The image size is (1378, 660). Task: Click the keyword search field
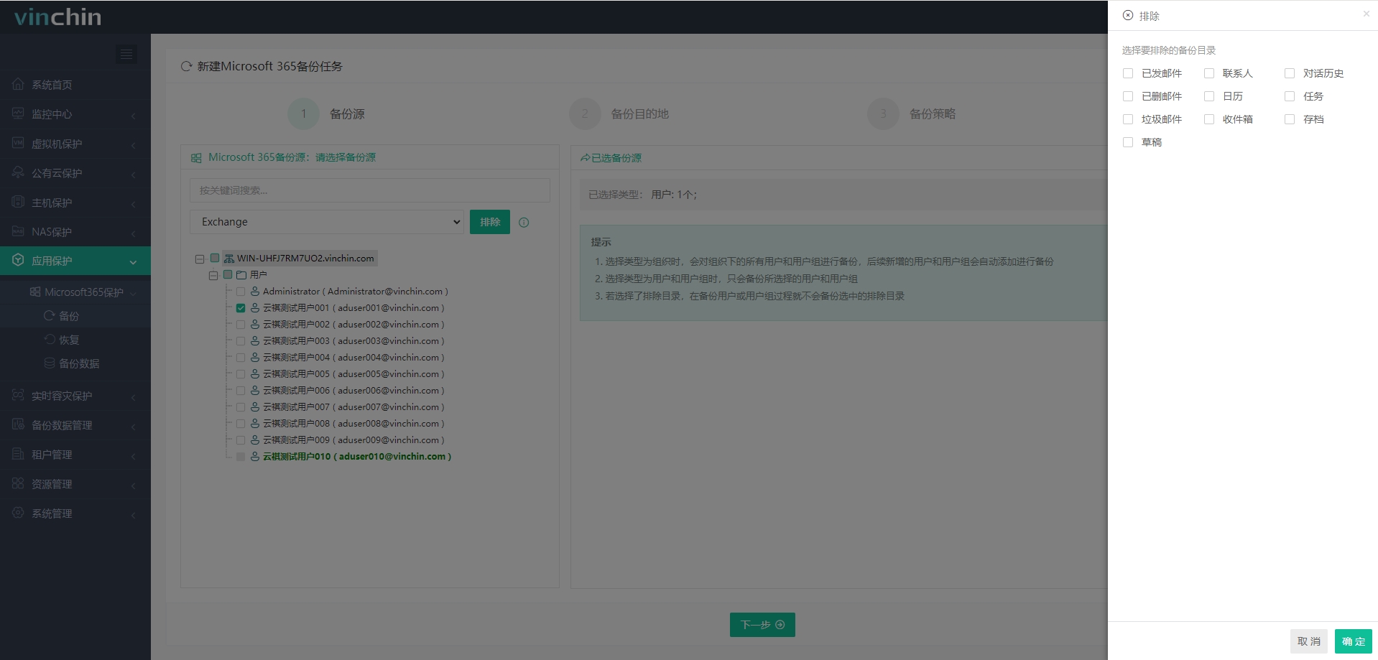(x=370, y=190)
